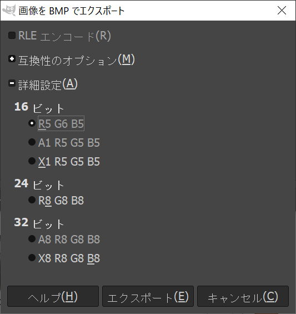Click the dialog title 画像を BMP でエクスポート

(72, 11)
